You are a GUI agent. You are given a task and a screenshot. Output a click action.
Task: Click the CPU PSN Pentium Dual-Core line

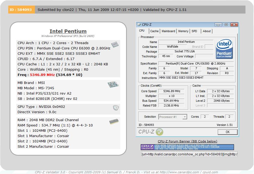(64, 48)
